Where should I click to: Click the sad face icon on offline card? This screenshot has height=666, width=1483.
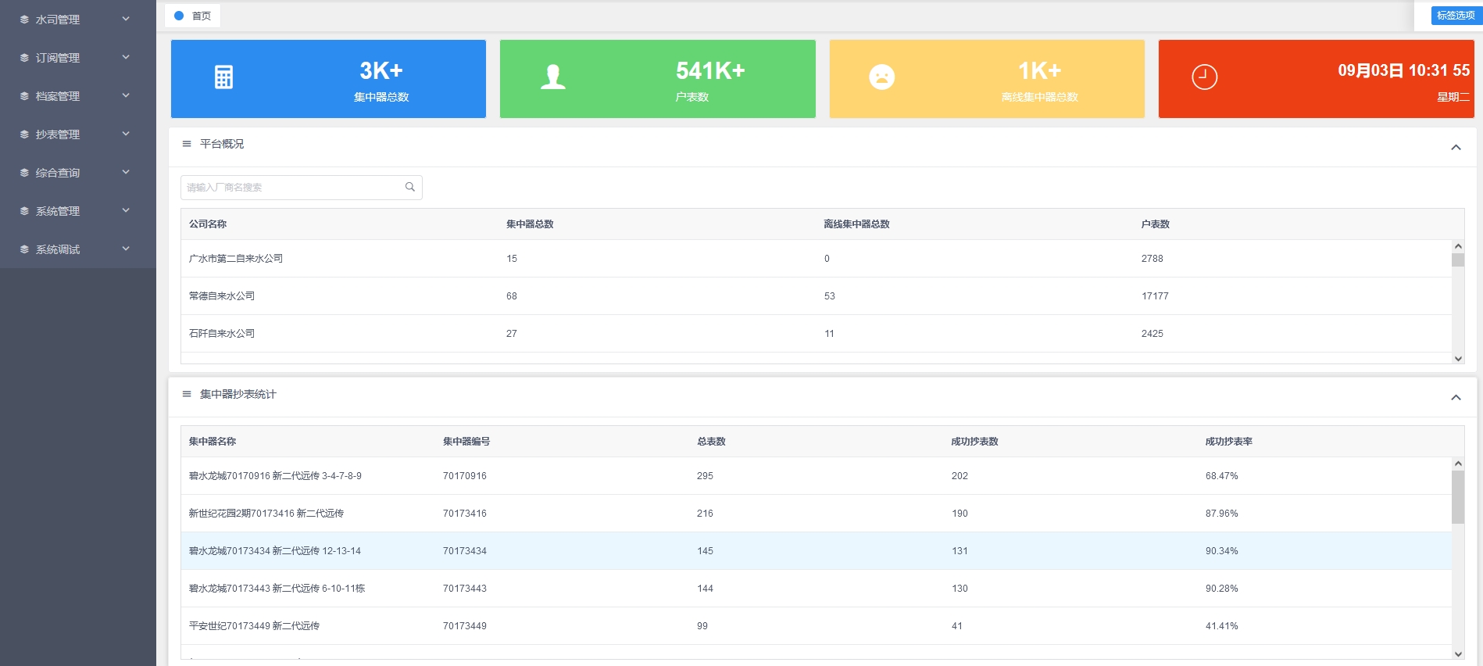pos(882,77)
